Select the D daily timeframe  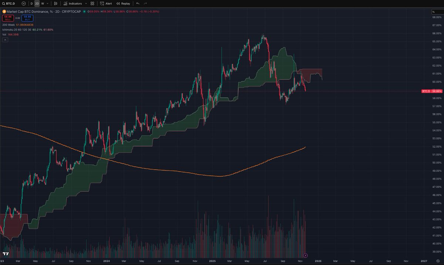coord(31,3)
